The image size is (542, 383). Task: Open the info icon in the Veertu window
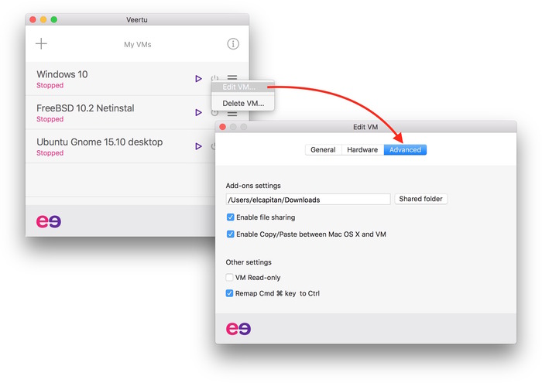pos(233,44)
